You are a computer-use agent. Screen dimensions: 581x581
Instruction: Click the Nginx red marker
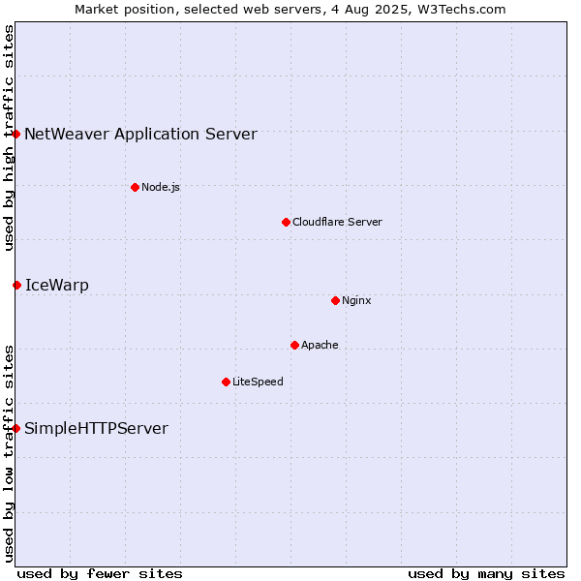click(x=335, y=300)
